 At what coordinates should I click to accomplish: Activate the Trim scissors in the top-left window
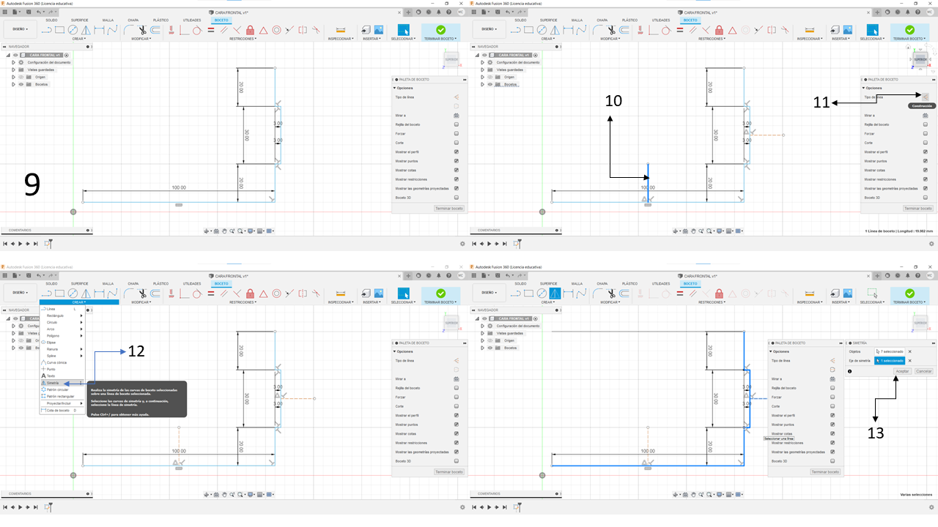(x=143, y=30)
